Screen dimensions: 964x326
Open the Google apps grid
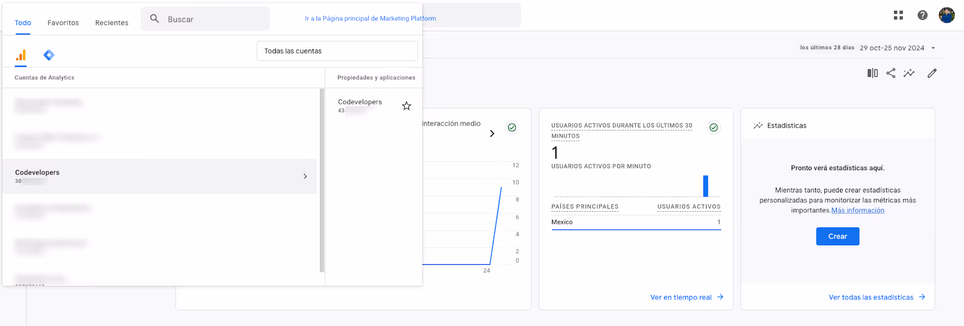coord(898,15)
